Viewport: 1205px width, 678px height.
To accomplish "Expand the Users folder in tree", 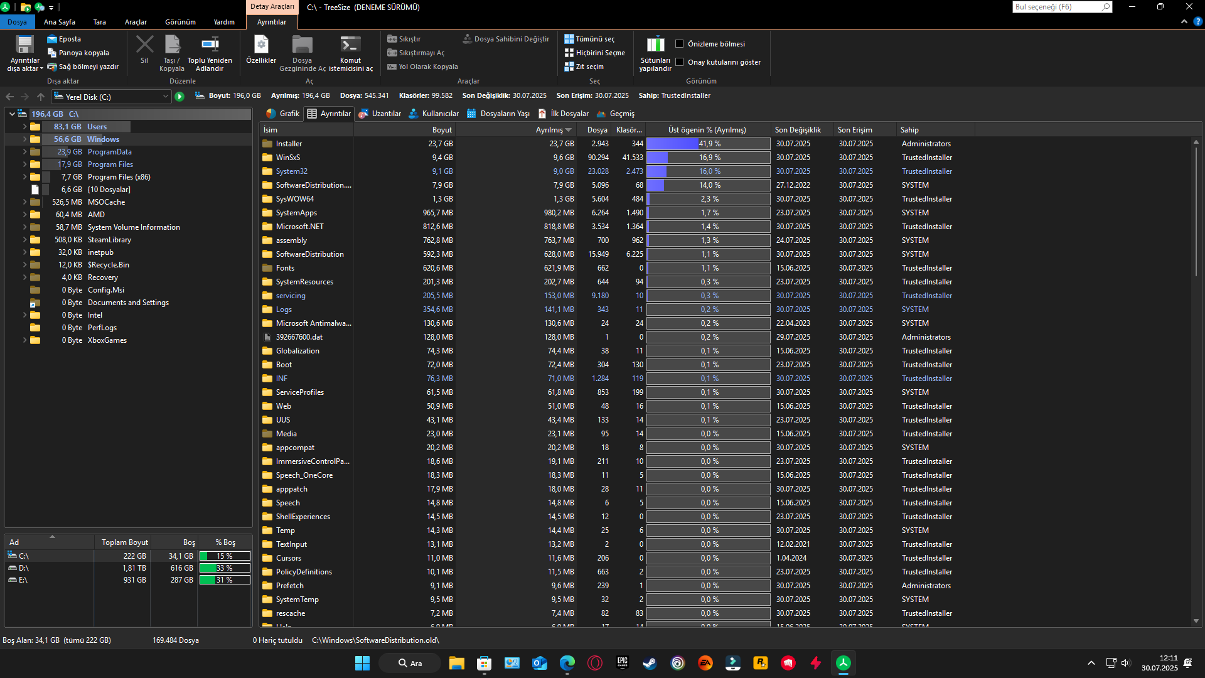I will point(24,127).
